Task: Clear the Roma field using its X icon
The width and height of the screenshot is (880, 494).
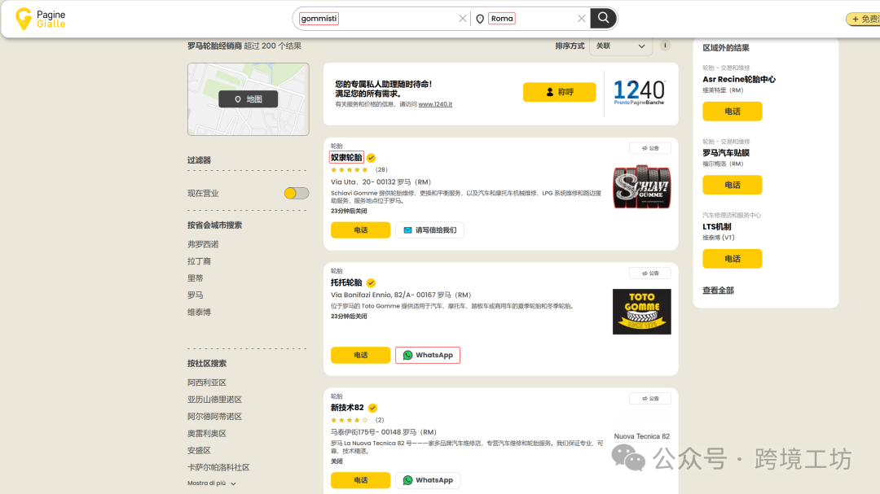Action: [582, 18]
